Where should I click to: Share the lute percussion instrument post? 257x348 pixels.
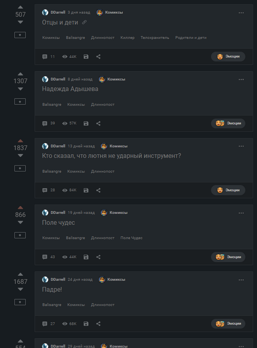98,190
